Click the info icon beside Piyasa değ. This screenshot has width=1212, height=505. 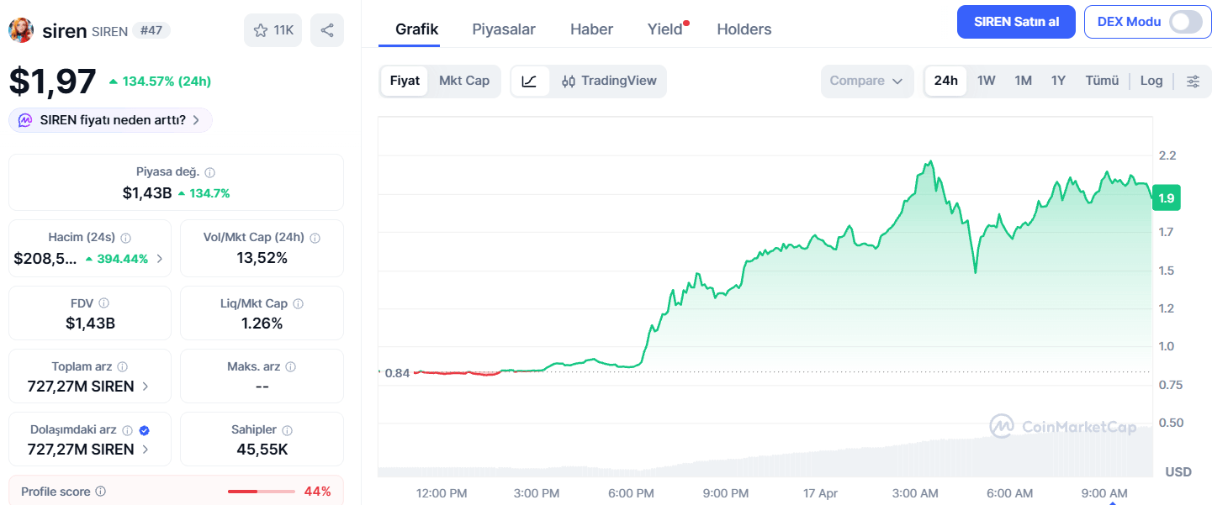click(210, 171)
